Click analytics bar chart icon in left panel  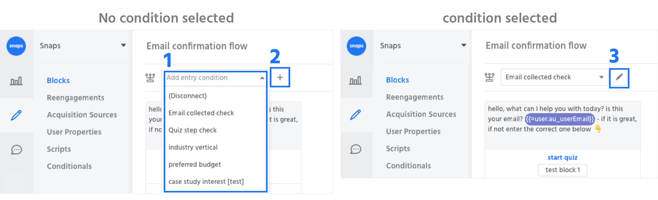click(16, 81)
